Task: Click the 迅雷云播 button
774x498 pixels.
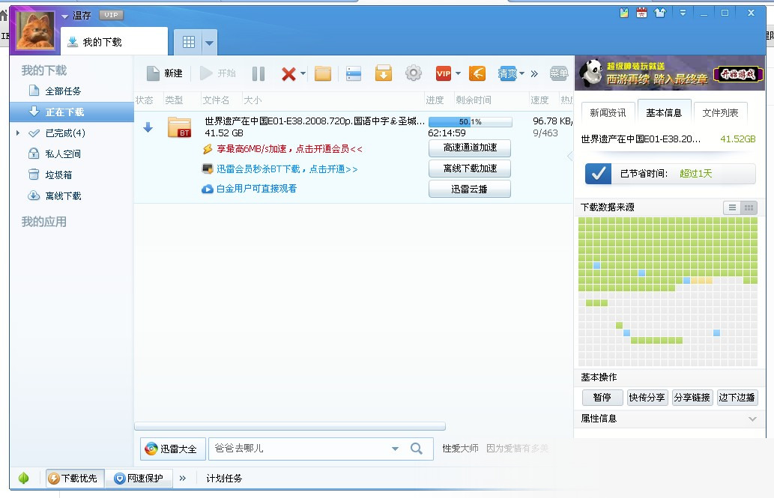Action: [x=470, y=189]
